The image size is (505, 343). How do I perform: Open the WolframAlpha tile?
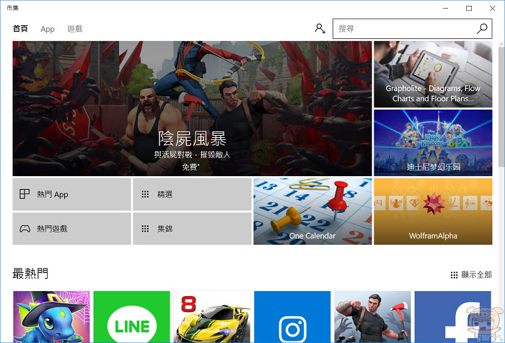pyautogui.click(x=433, y=212)
